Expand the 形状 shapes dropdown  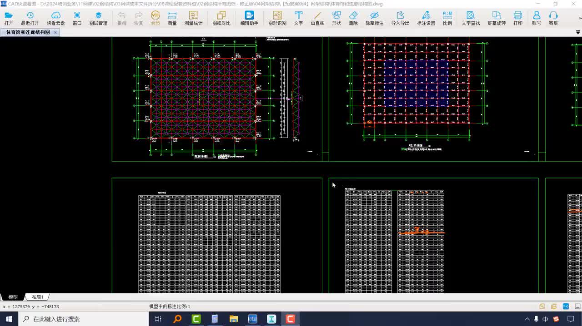tap(336, 18)
